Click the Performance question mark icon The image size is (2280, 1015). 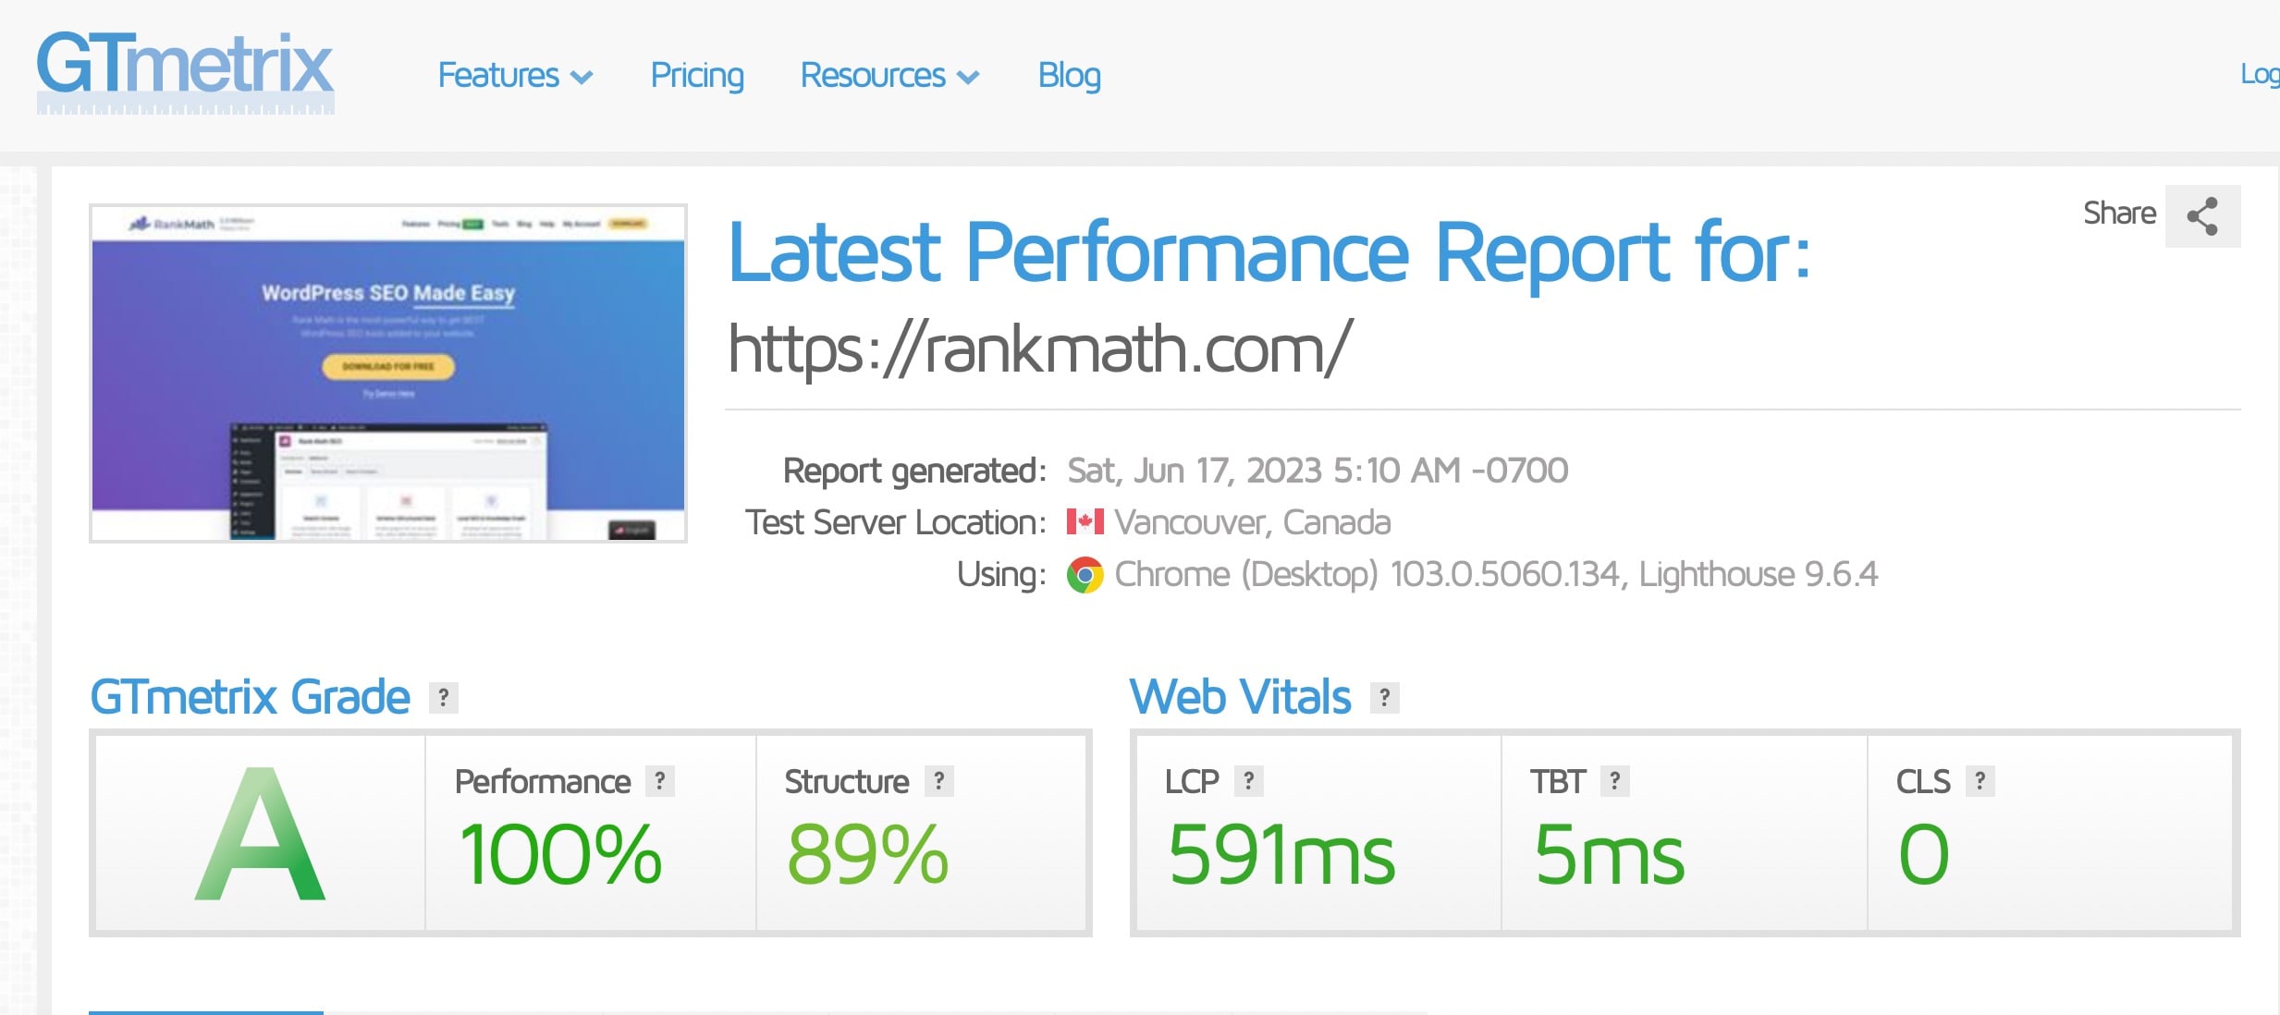(659, 781)
